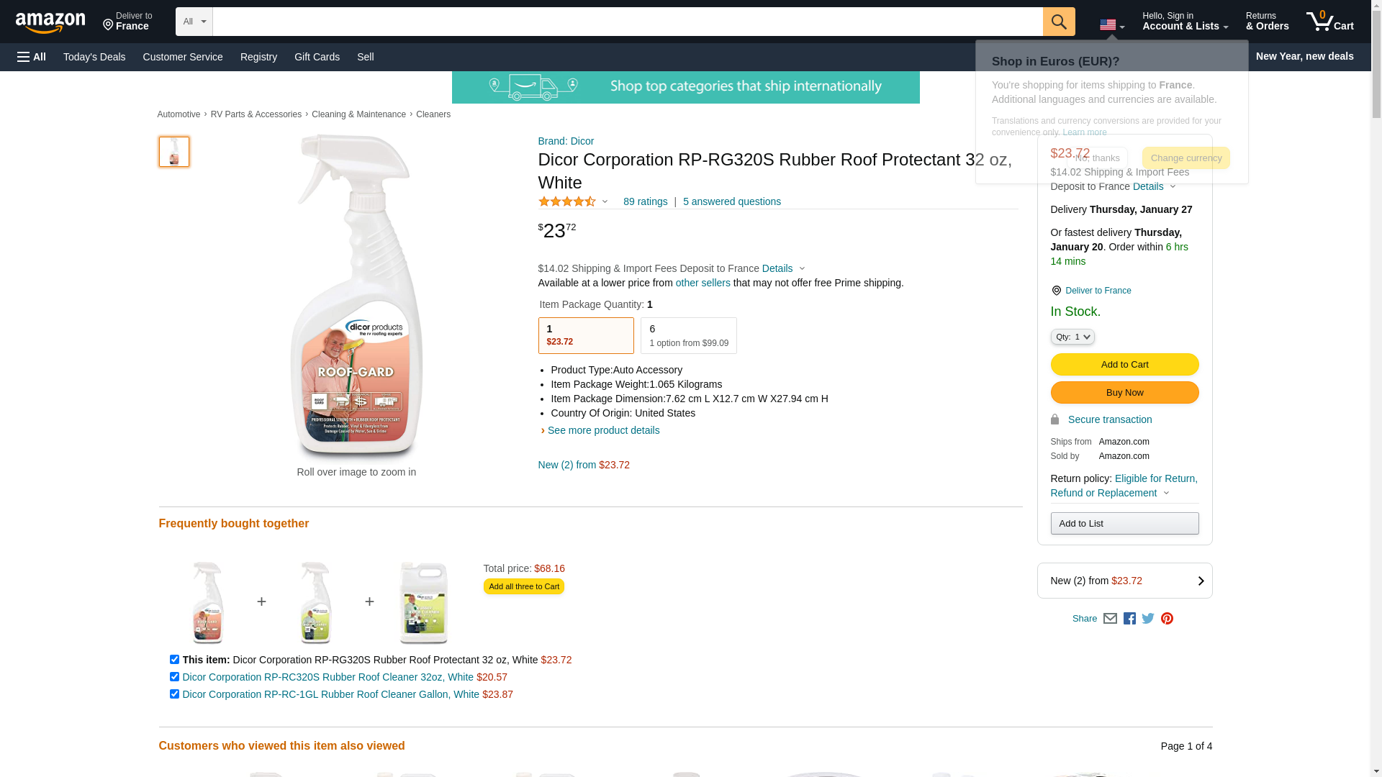Open the search category 'All' dropdown
This screenshot has width=1382, height=777.
pyautogui.click(x=194, y=22)
